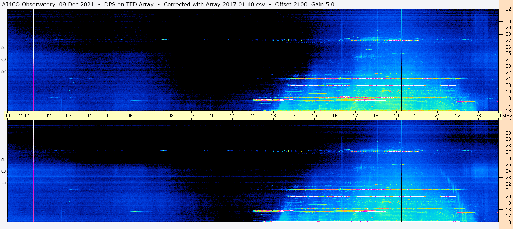Click the 32 MHz label of LCP panel
The height and width of the screenshot is (229, 513).
point(508,120)
